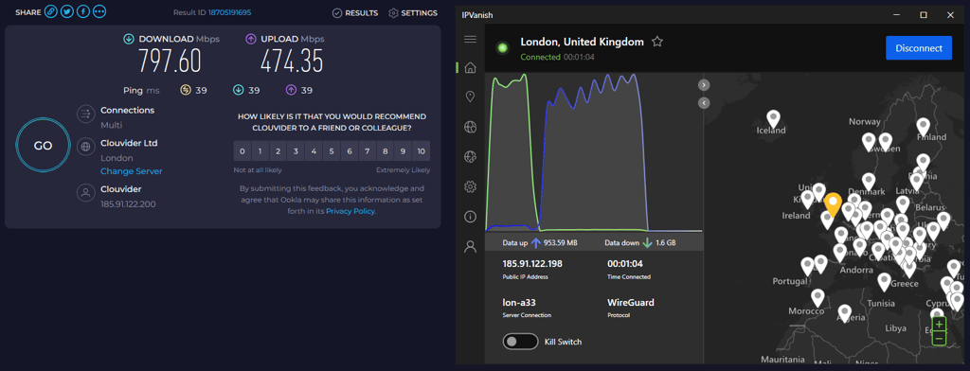Share the result on Twitter

point(68,12)
